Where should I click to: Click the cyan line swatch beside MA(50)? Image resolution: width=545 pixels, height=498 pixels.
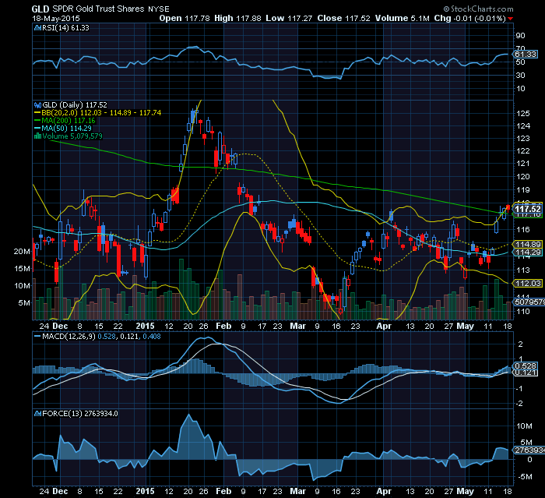(x=37, y=128)
